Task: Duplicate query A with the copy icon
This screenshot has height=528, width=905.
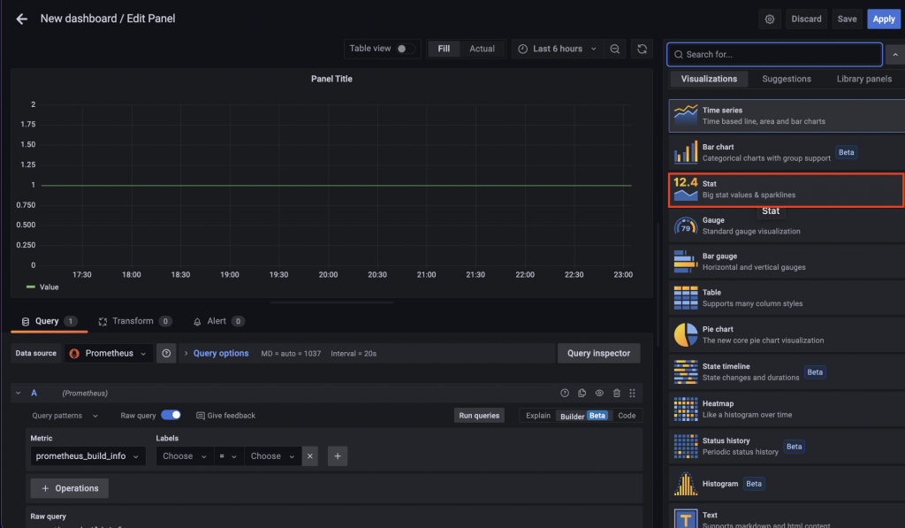Action: tap(582, 394)
